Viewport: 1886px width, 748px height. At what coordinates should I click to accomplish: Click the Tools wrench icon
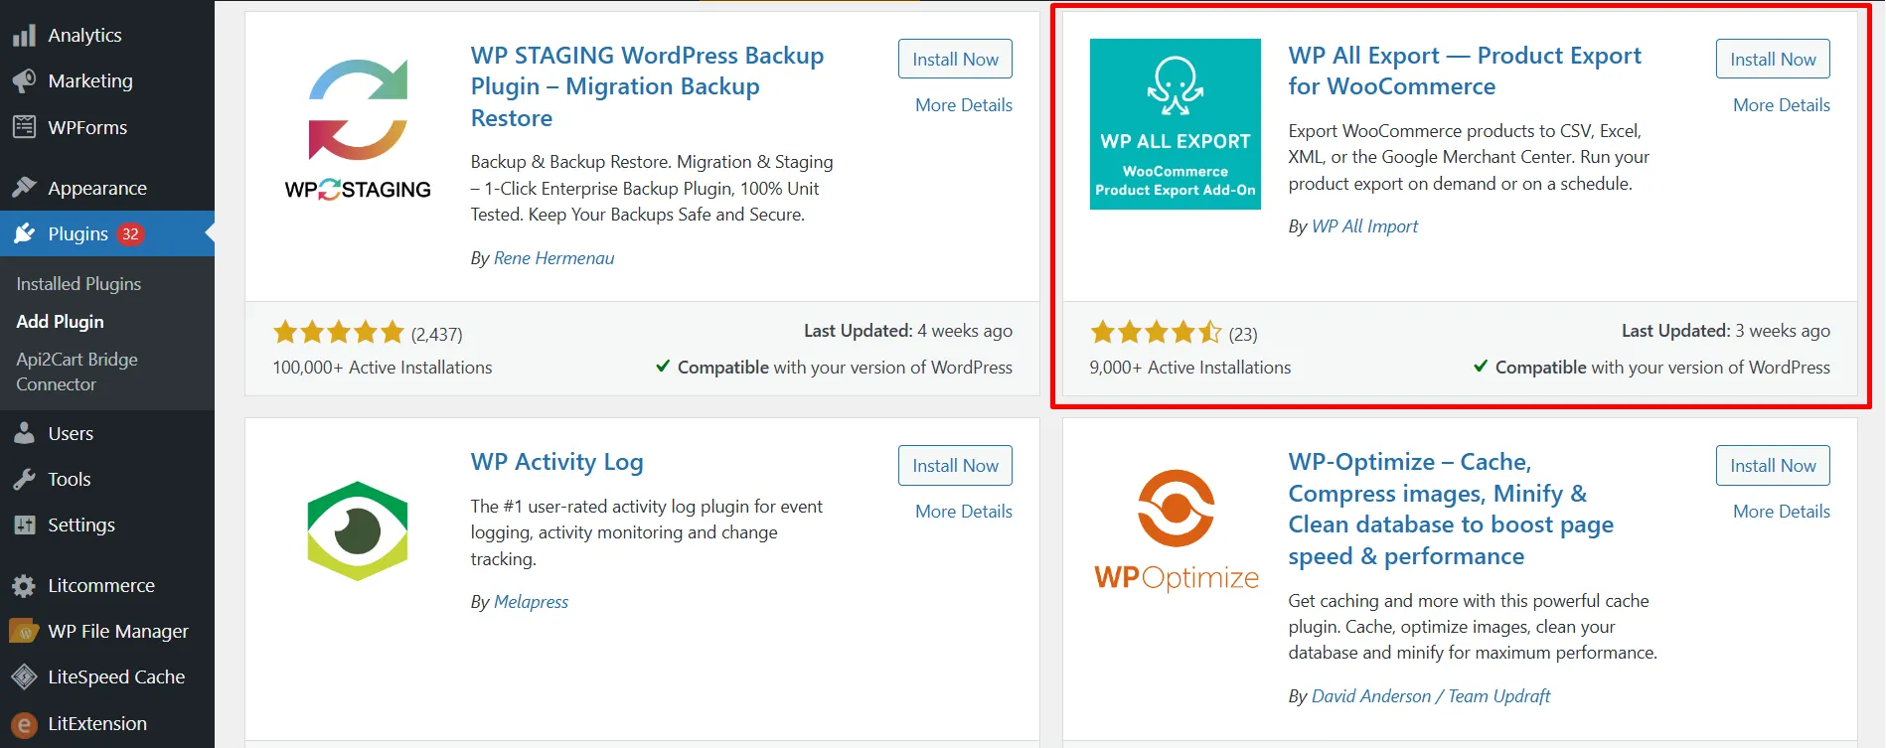[x=24, y=479]
